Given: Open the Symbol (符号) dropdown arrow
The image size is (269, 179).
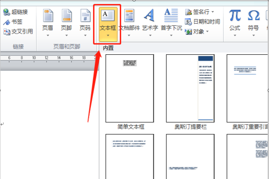Looking at the screenshot, I should [254, 35].
